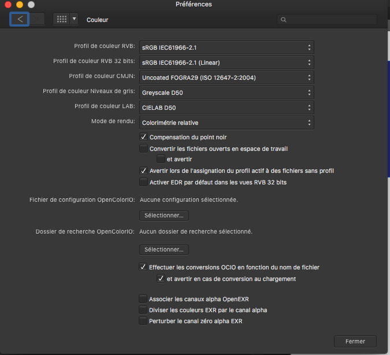
Task: Uncheck 'et avertir en cas de conversion au chargement'
Action: tap(161, 278)
